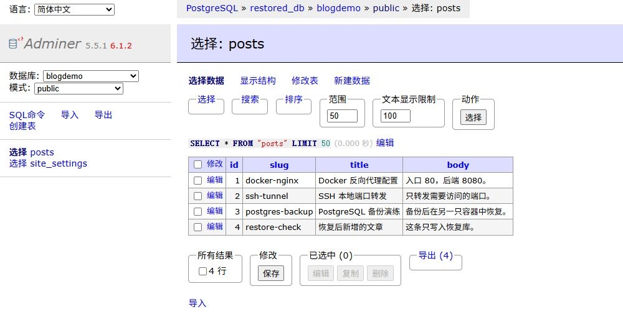623x317 pixels.
Task: Click the cell 'SSH 本地端口转发'
Action: point(359,196)
